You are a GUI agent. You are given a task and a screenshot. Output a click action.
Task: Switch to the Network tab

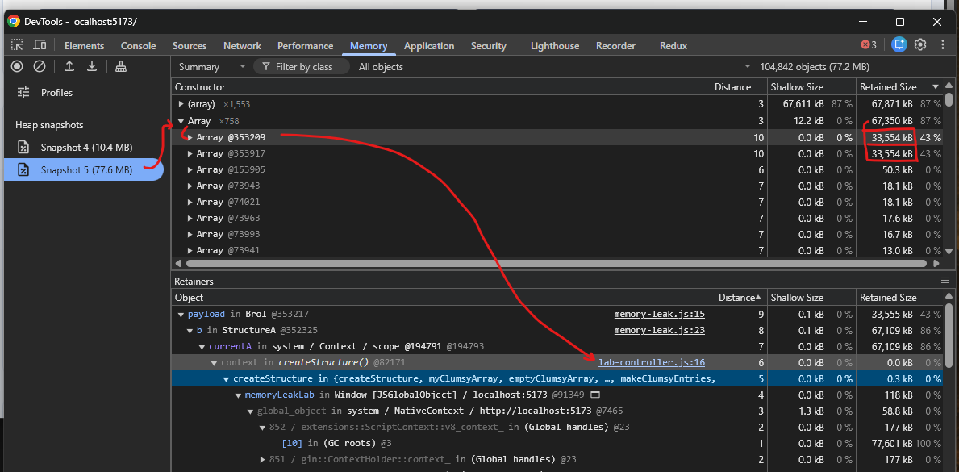pos(242,46)
